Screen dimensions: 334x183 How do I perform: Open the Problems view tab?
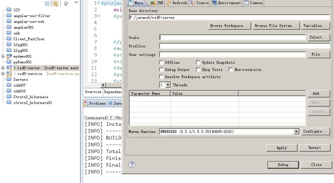[95, 103]
